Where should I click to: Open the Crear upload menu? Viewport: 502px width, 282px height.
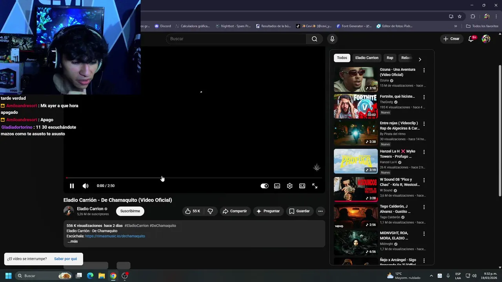[x=451, y=39]
